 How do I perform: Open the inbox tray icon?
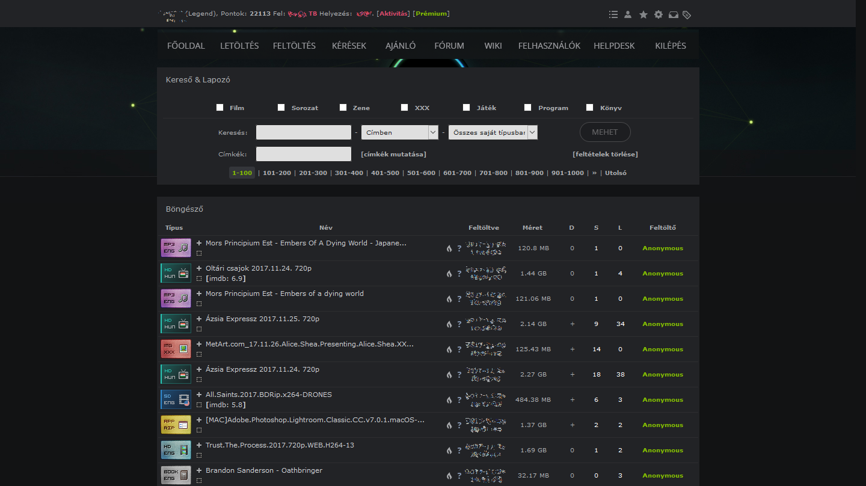coord(674,14)
